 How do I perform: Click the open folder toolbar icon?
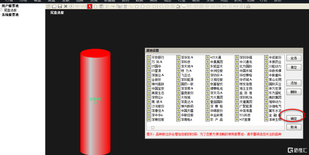(54, 6)
